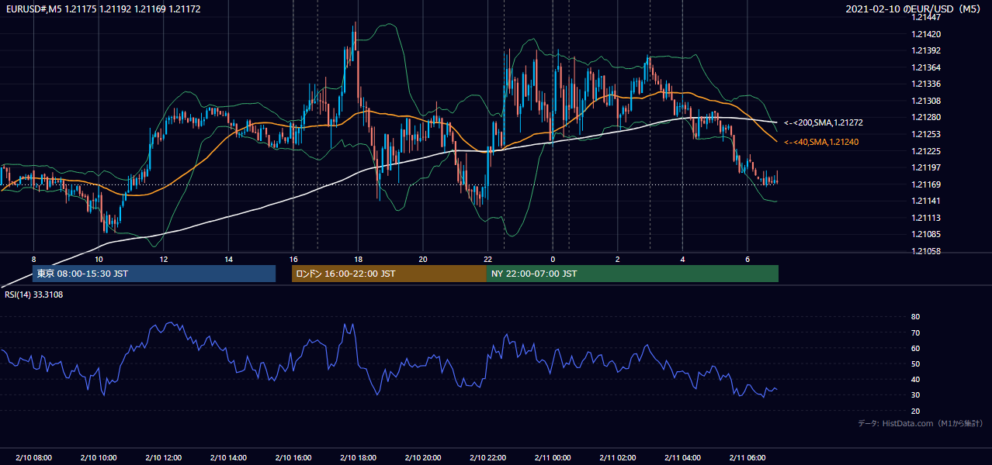Click bottom time label 2/10 22:00
The width and height of the screenshot is (992, 465).
click(x=487, y=458)
